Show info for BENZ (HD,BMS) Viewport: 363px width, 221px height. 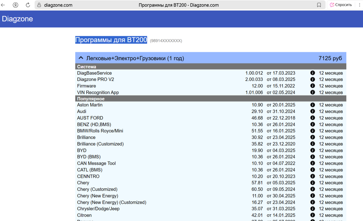tap(313, 124)
